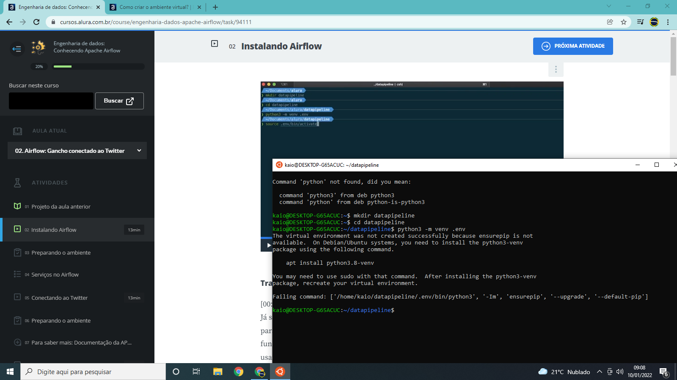Click the list icon beside Serviços no Airflow
The width and height of the screenshot is (677, 380).
click(17, 274)
